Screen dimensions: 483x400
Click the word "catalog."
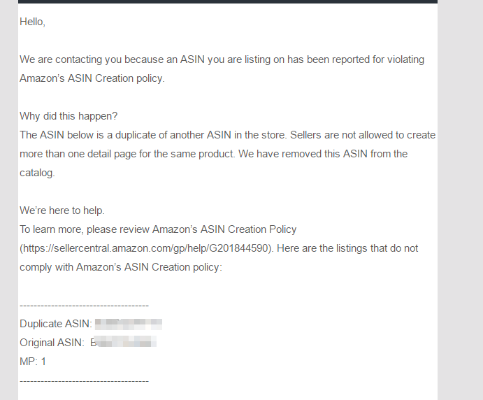click(37, 173)
